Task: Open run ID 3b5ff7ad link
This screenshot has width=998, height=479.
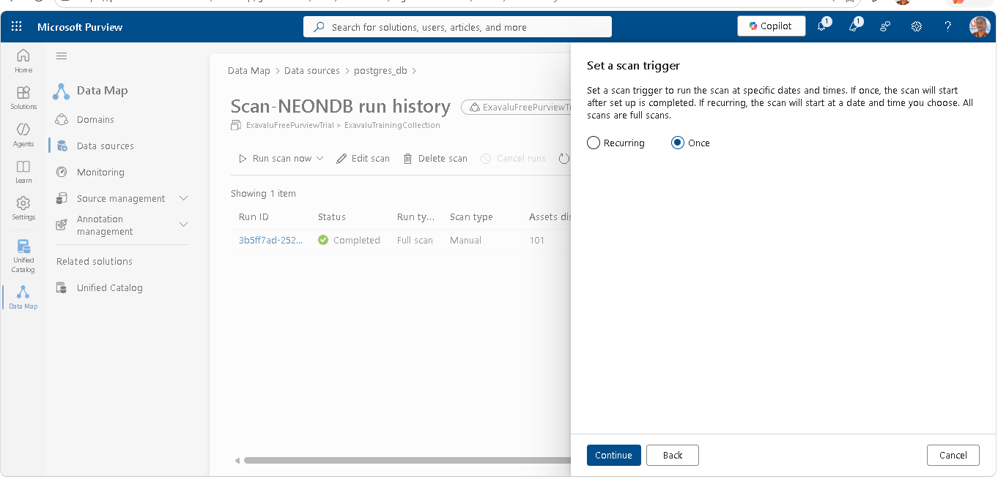Action: click(270, 240)
